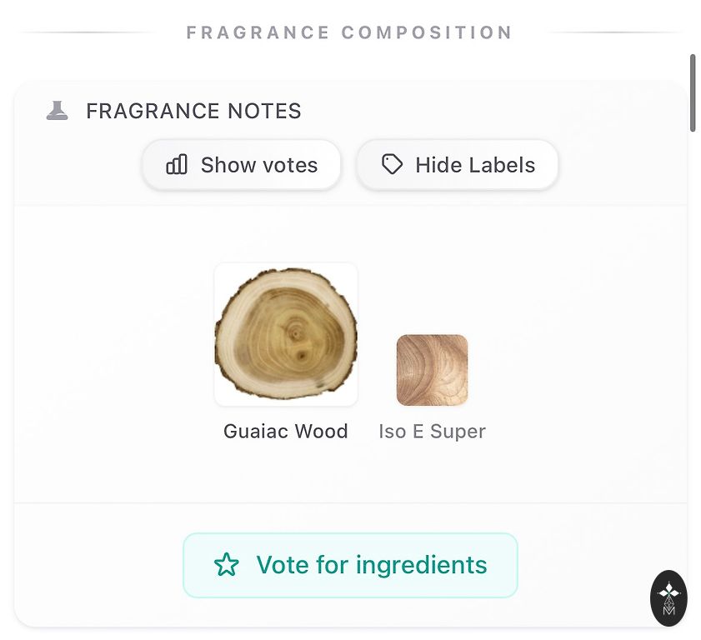Open the dark round floating widget icon
Viewport: 701px width, 640px height.
[x=668, y=597]
